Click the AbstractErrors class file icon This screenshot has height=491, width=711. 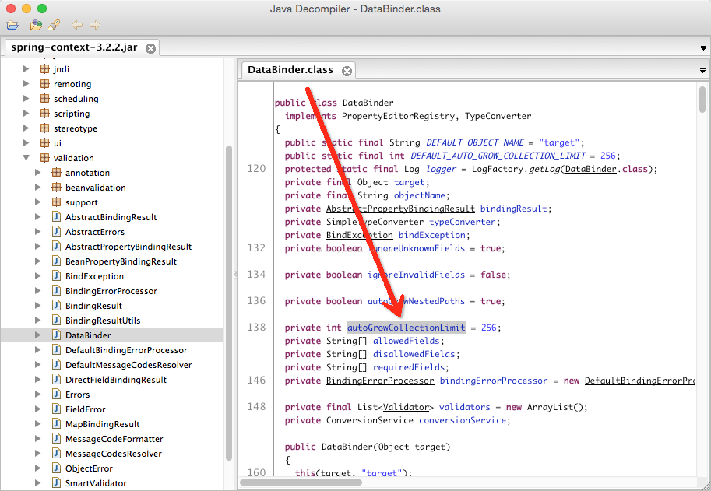[x=56, y=231]
